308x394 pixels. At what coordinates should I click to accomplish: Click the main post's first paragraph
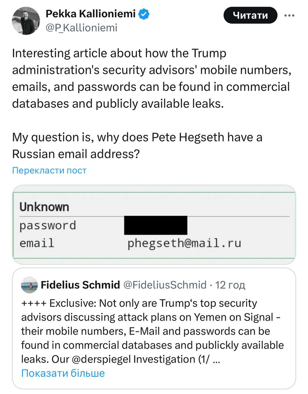point(151,78)
